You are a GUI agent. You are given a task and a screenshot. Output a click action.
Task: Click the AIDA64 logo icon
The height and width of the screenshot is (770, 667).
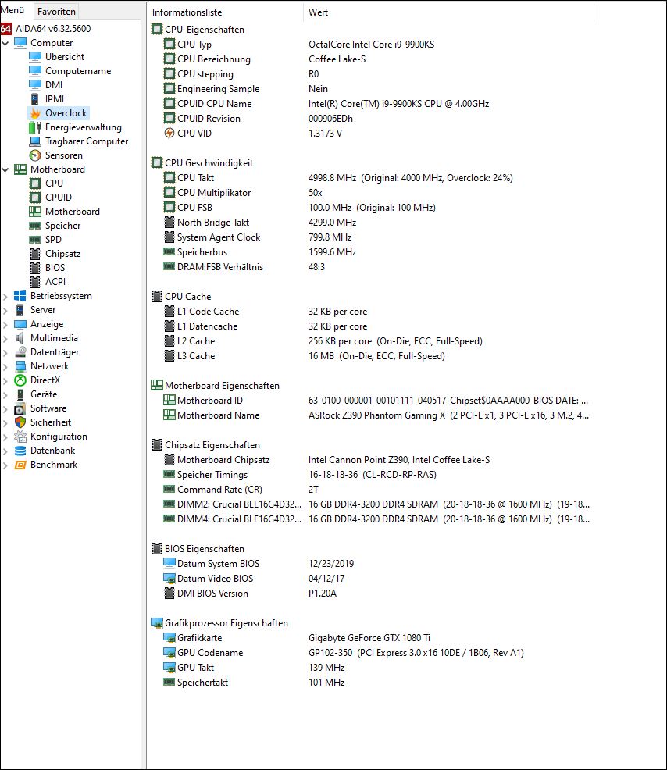click(6, 29)
